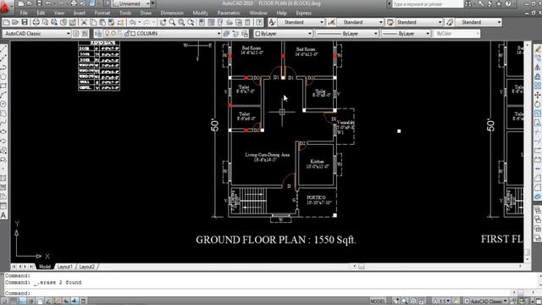Click Make Object's Layer Current icon

[226, 34]
